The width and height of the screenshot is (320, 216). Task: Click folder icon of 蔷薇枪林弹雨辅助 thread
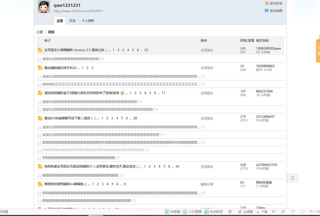pyautogui.click(x=40, y=184)
